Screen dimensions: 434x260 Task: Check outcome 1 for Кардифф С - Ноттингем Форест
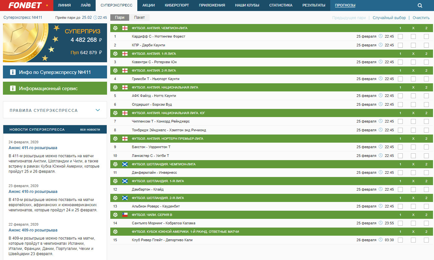pyautogui.click(x=400, y=36)
